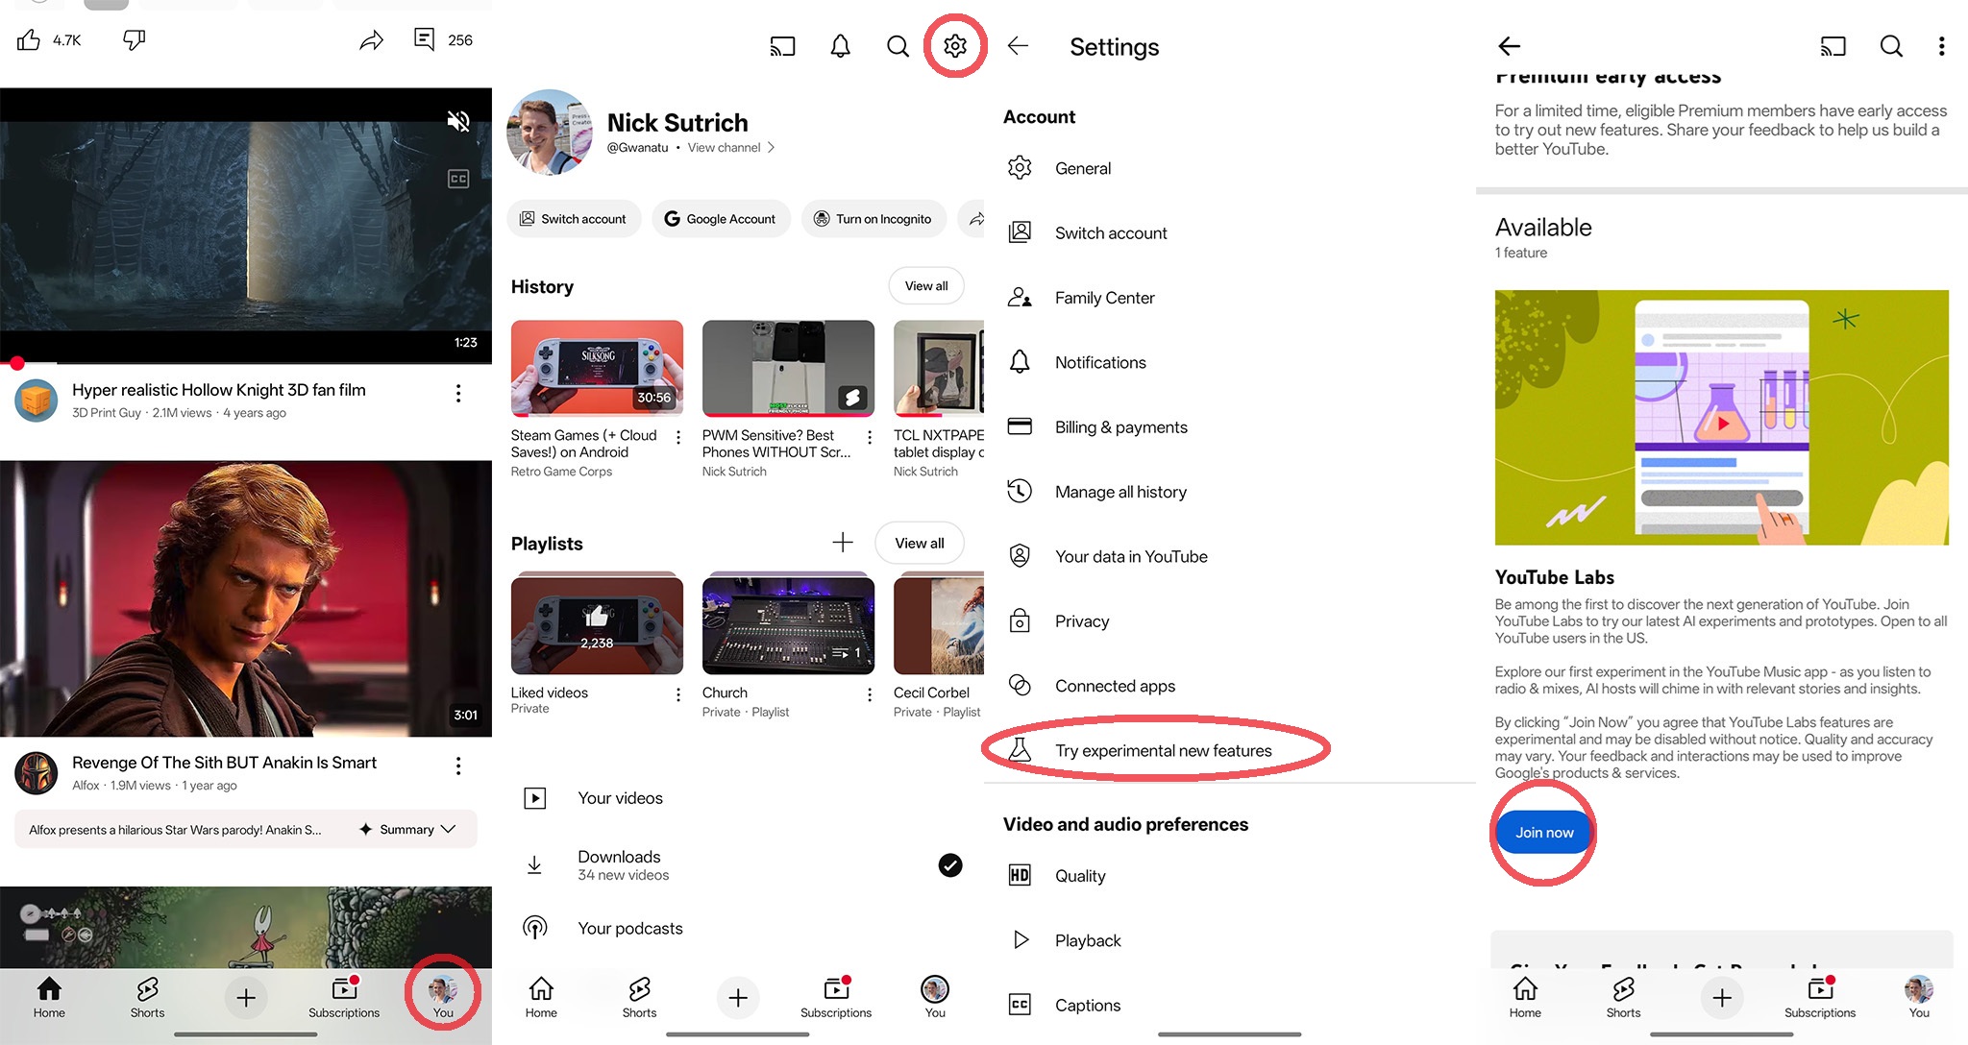The width and height of the screenshot is (1968, 1045).
Task: Tap the notifications bell in the top bar
Action: (x=840, y=45)
